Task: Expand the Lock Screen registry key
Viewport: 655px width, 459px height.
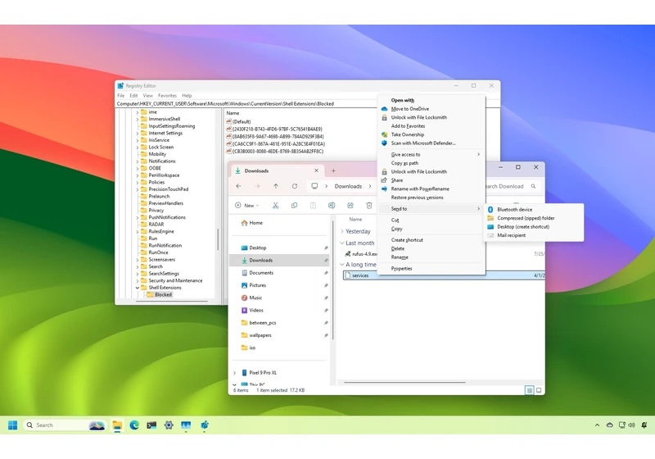Action: point(138,148)
